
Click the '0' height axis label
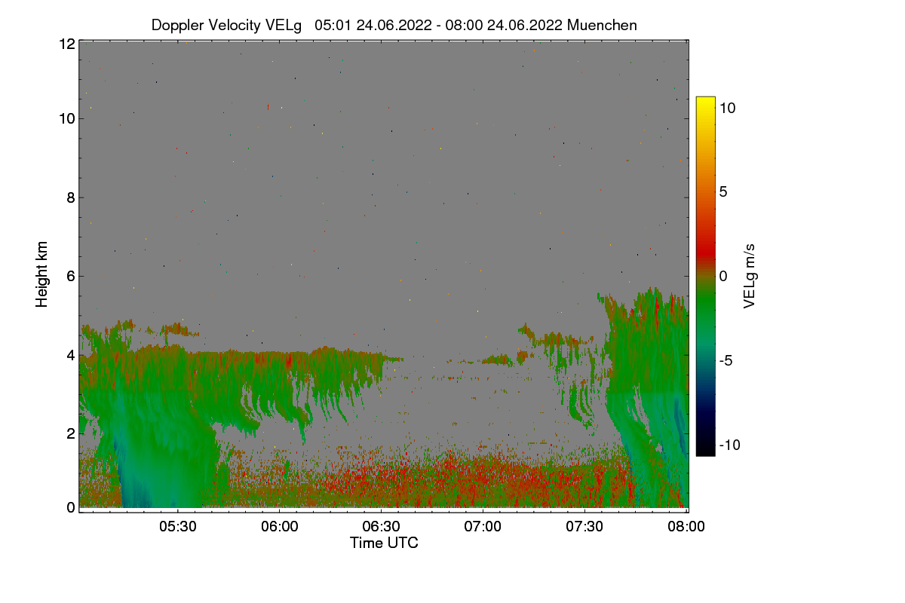click(x=70, y=507)
